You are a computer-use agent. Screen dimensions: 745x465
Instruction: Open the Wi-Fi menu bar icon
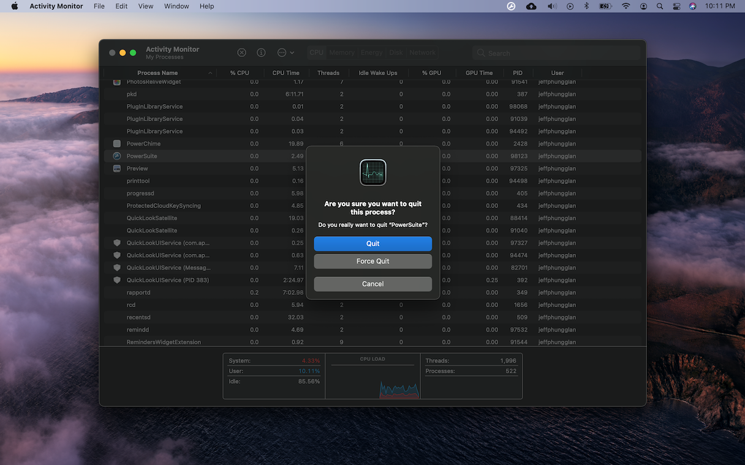coord(626,6)
